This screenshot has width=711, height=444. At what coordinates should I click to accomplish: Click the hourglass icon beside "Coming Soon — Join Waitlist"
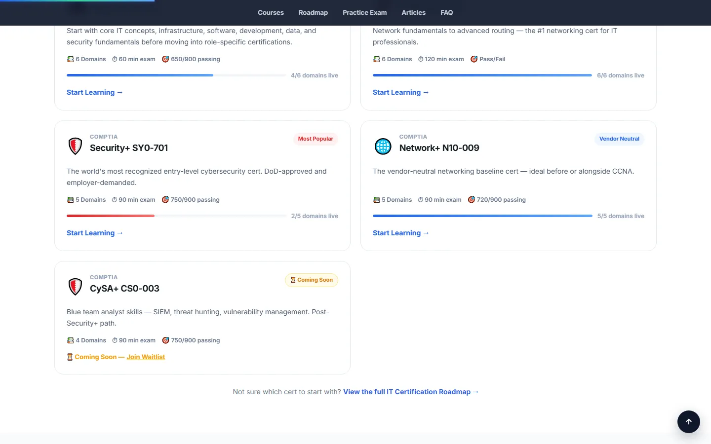click(x=70, y=357)
